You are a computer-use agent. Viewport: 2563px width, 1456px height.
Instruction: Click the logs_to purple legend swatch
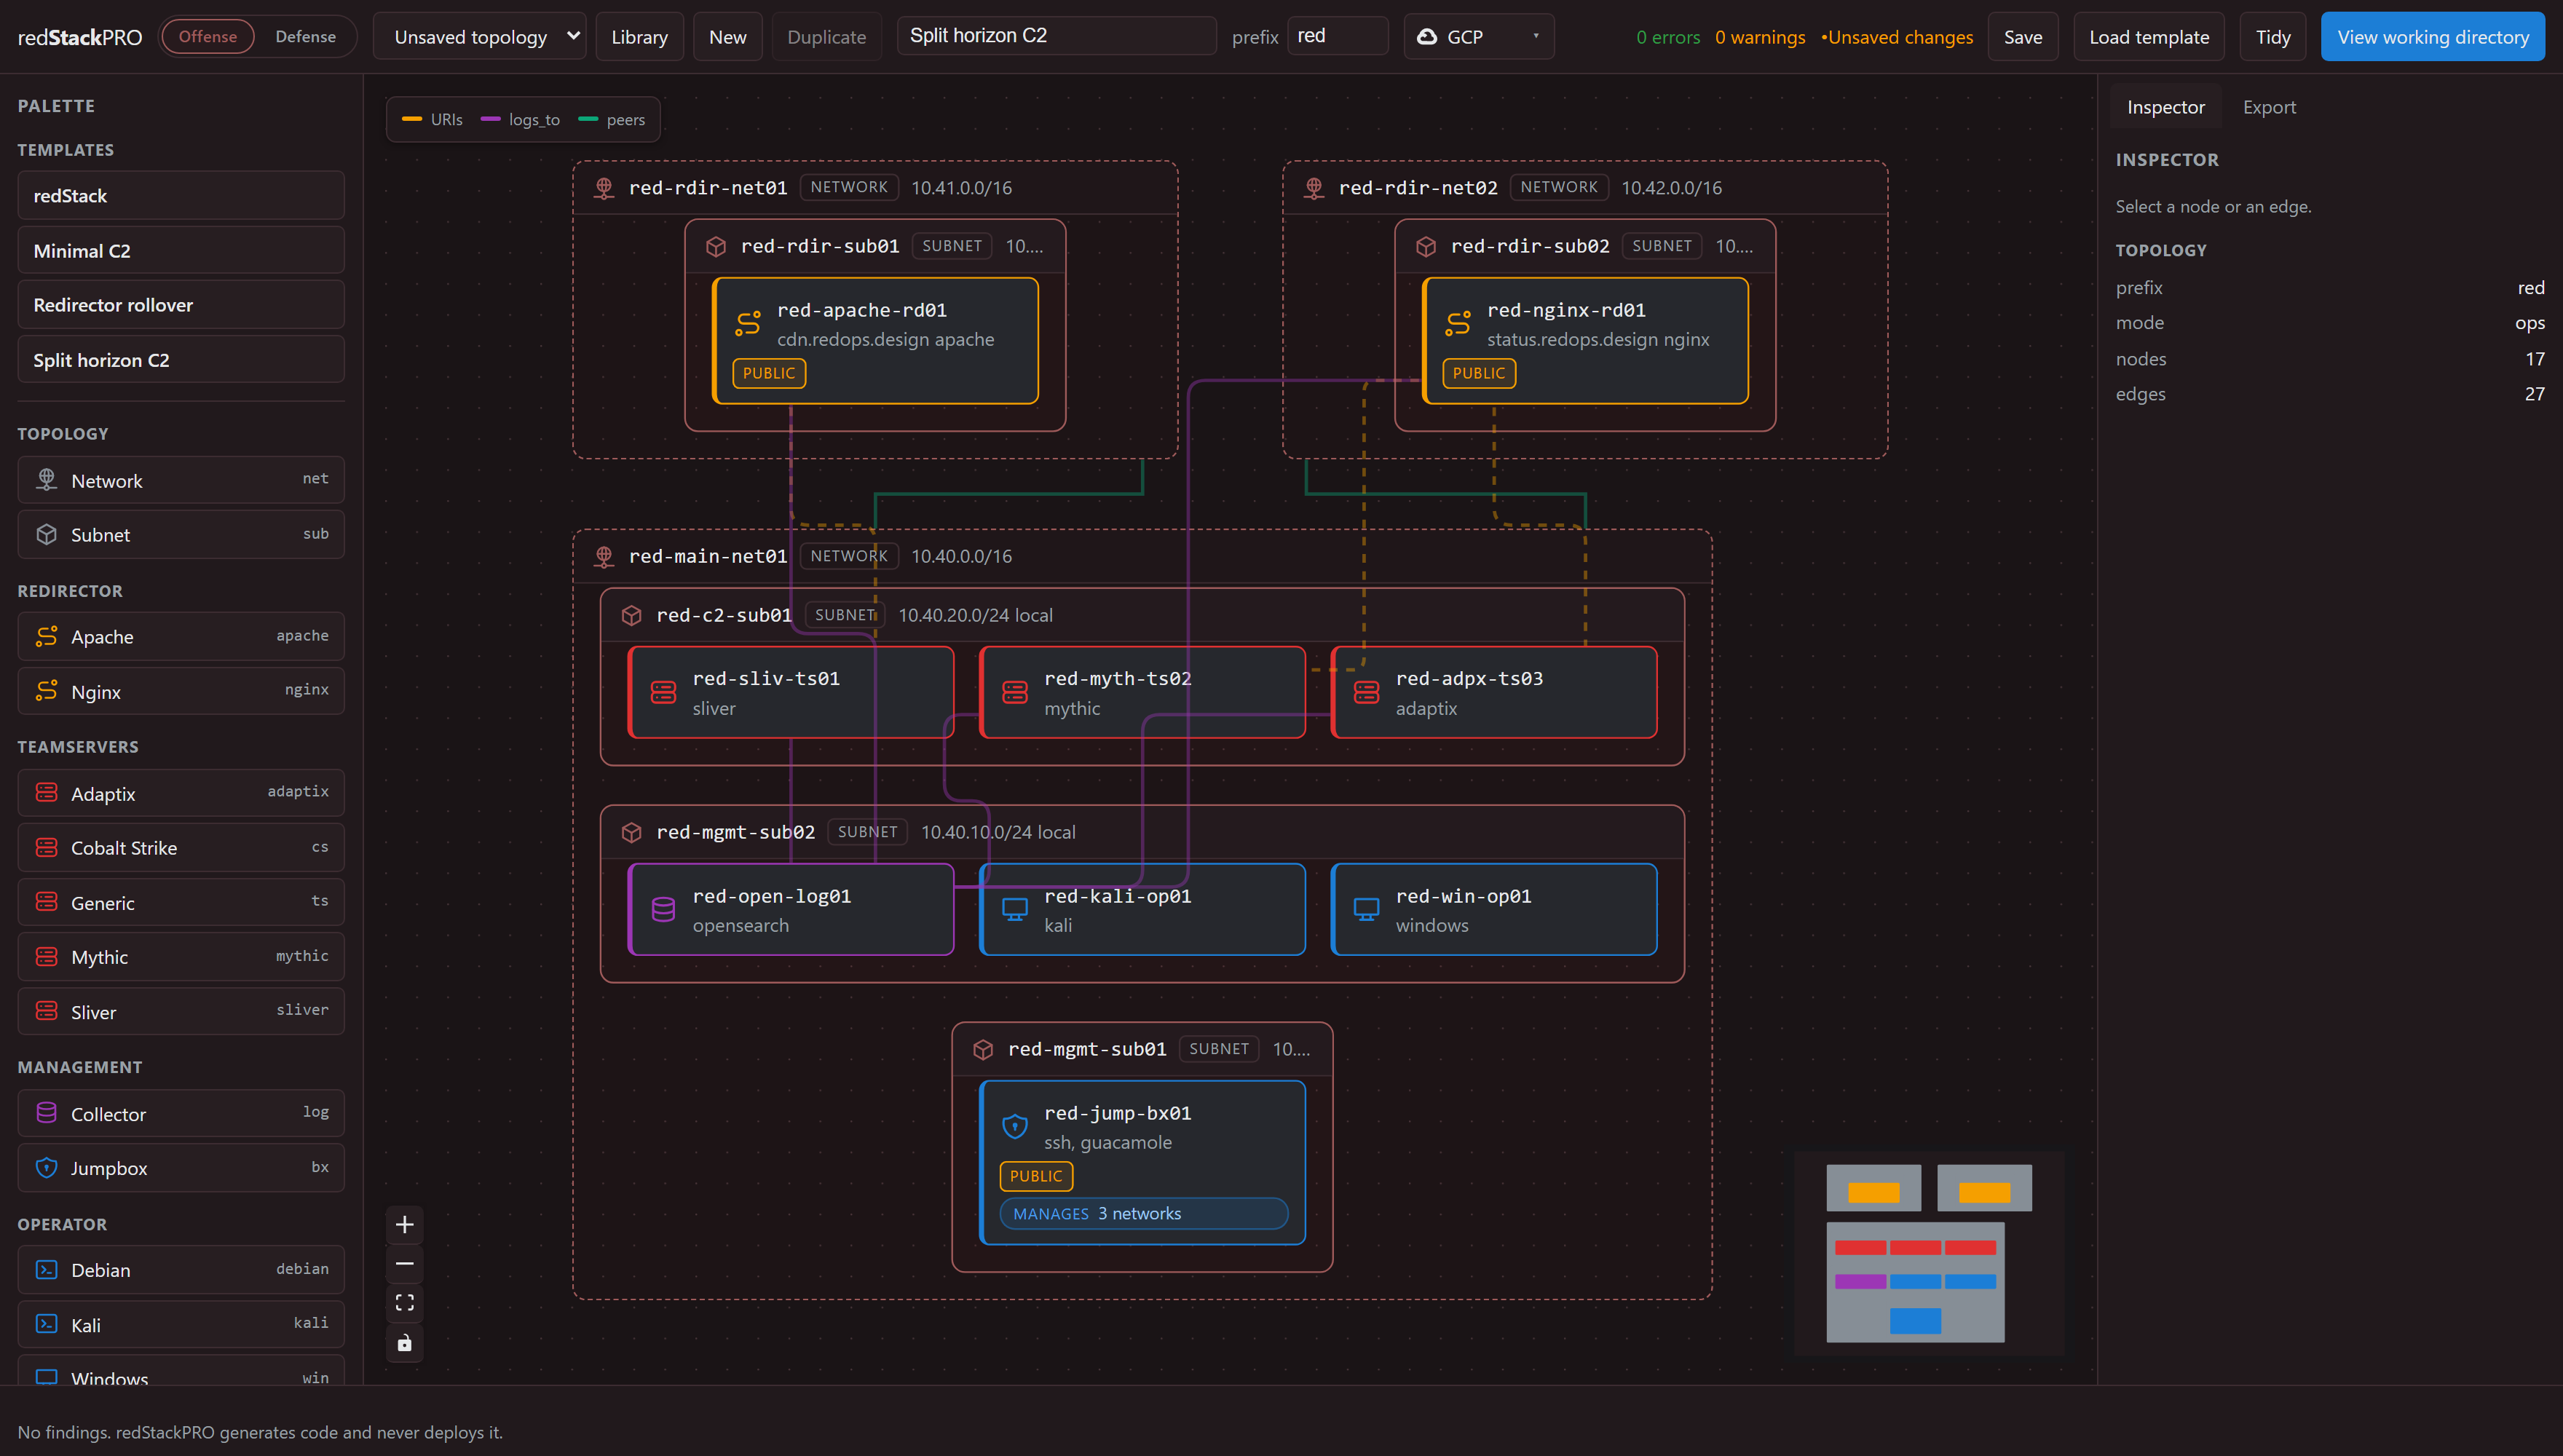490,119
